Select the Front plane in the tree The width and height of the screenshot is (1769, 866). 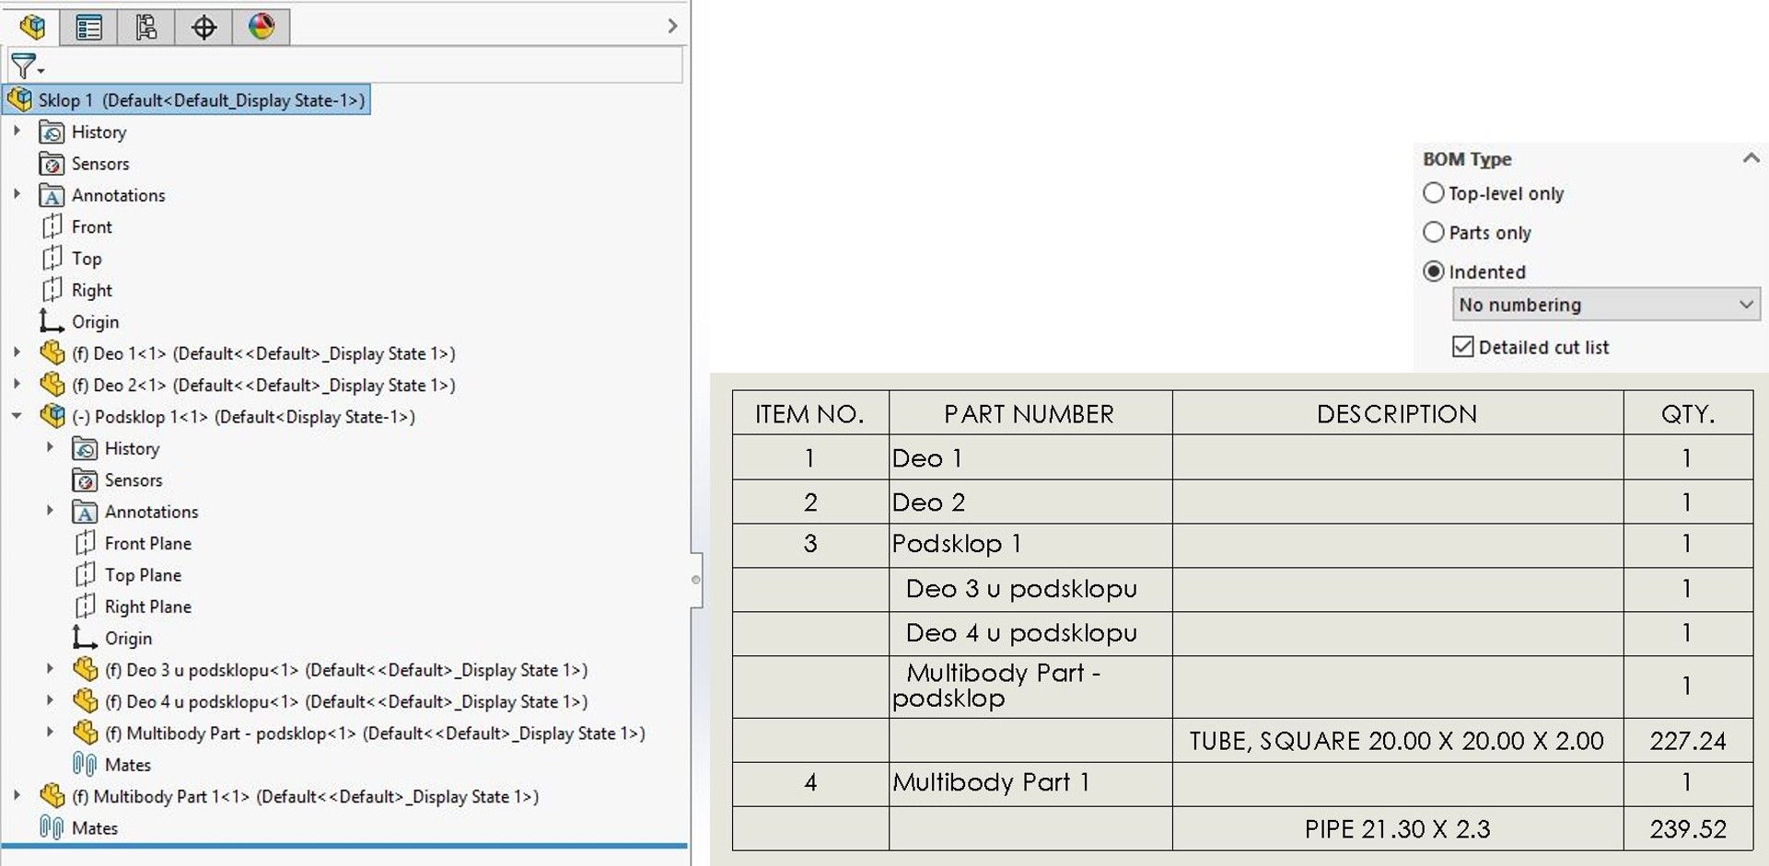(x=91, y=227)
